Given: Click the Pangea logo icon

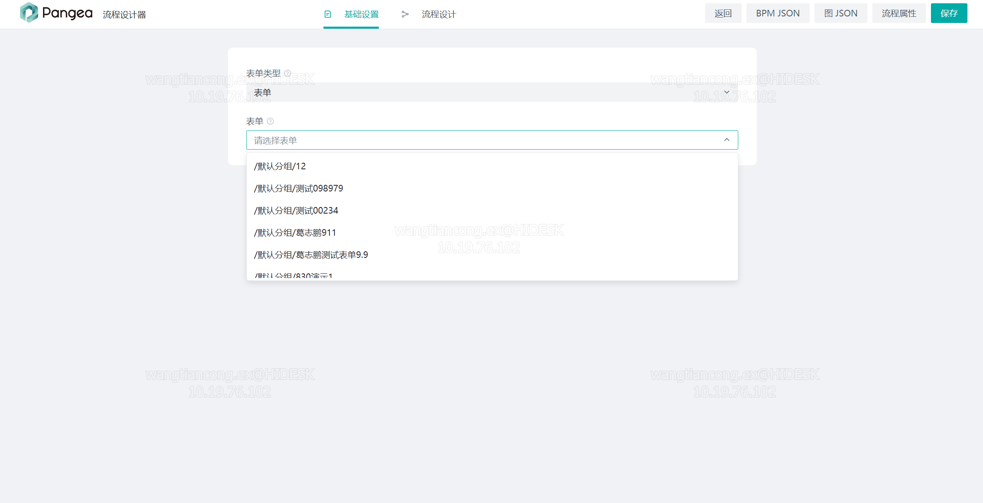Looking at the screenshot, I should click(x=29, y=12).
